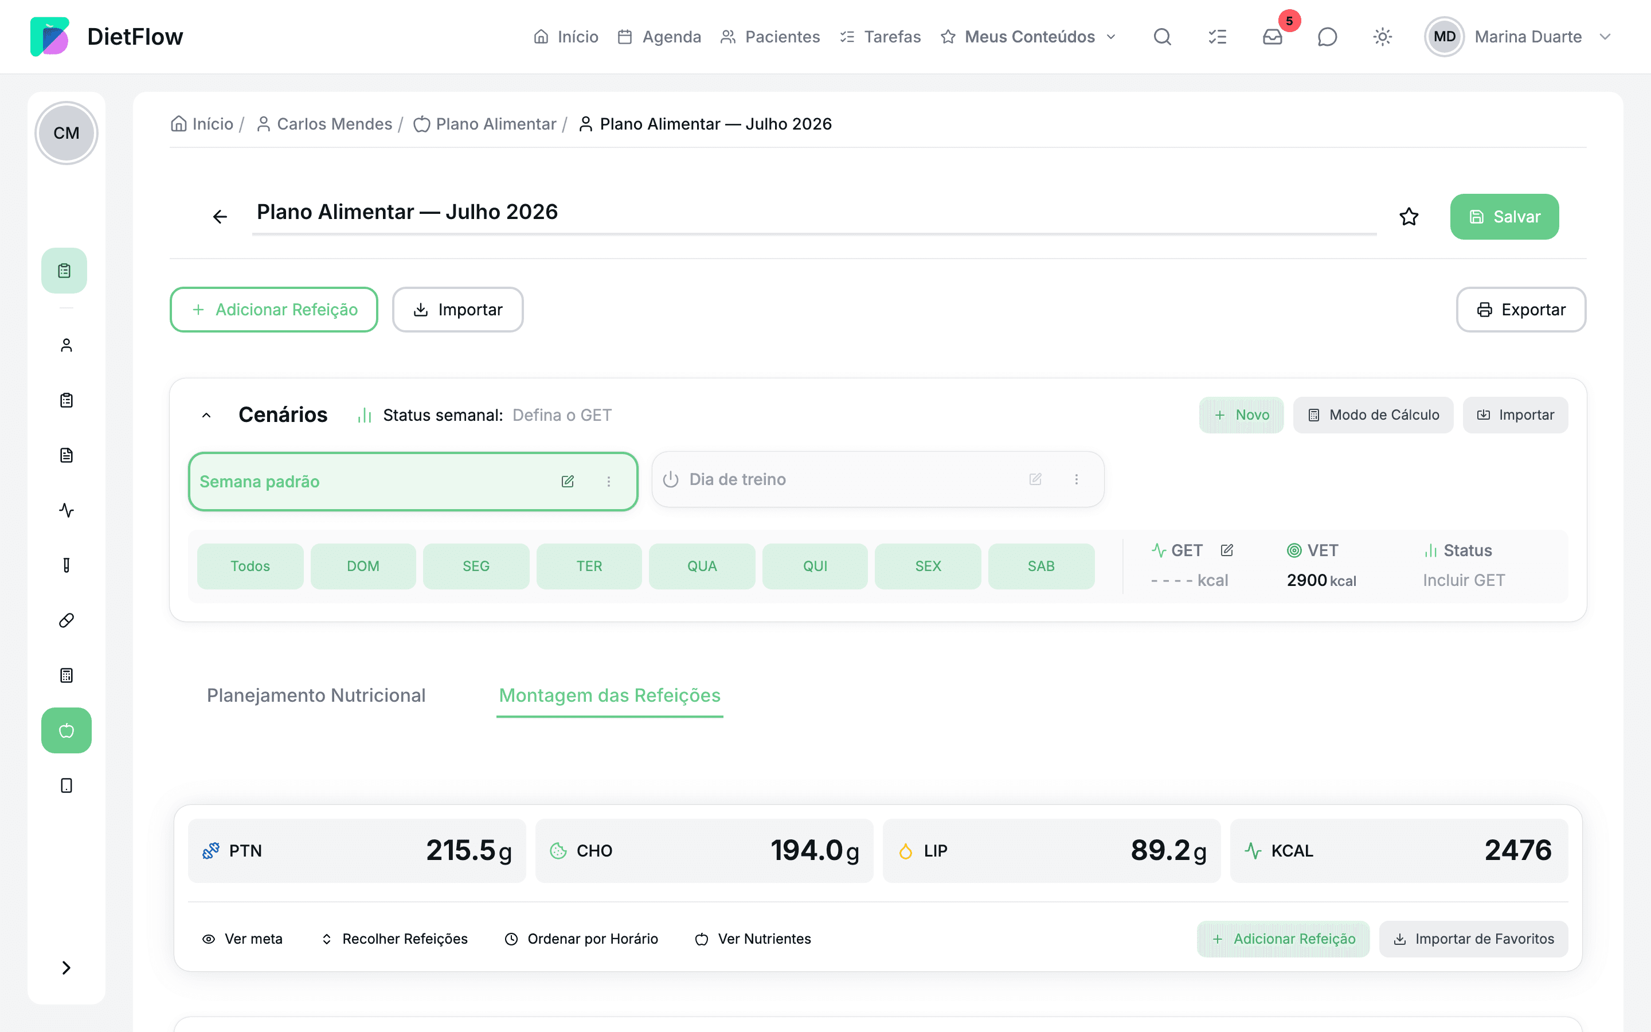Open the search magnifier icon
Viewport: 1651px width, 1032px height.
coord(1163,37)
